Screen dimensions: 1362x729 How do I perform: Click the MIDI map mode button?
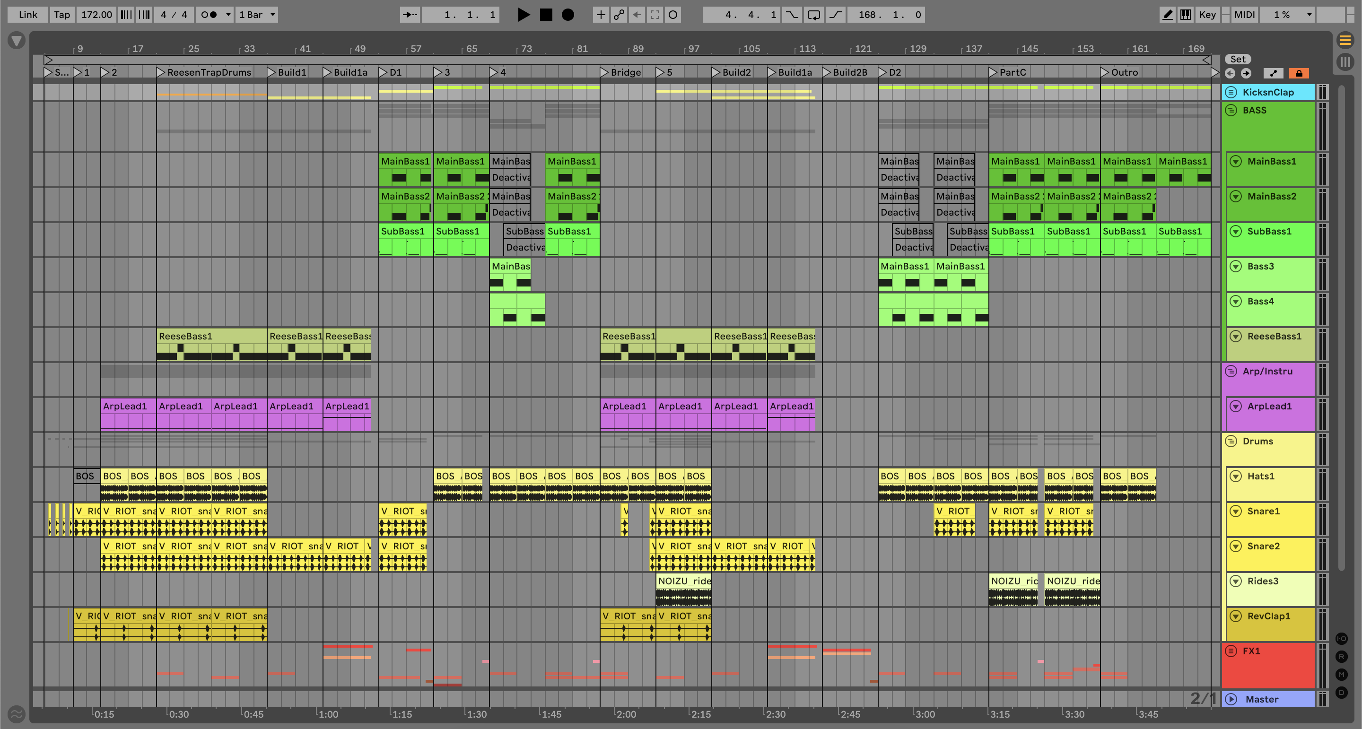pyautogui.click(x=1244, y=15)
